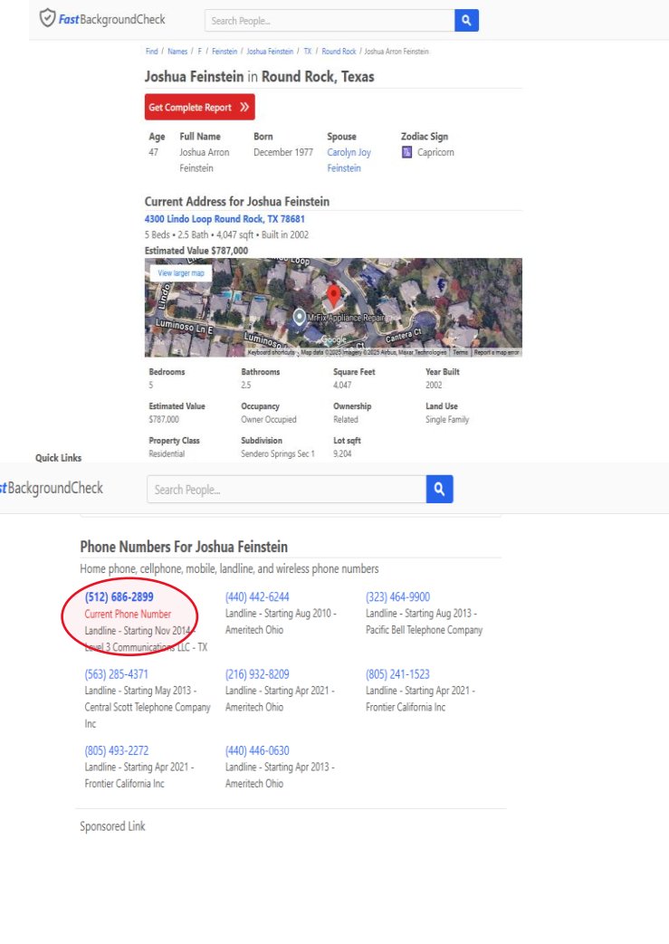Open the Find breadcrumb link
This screenshot has height=944, width=669.
click(151, 52)
